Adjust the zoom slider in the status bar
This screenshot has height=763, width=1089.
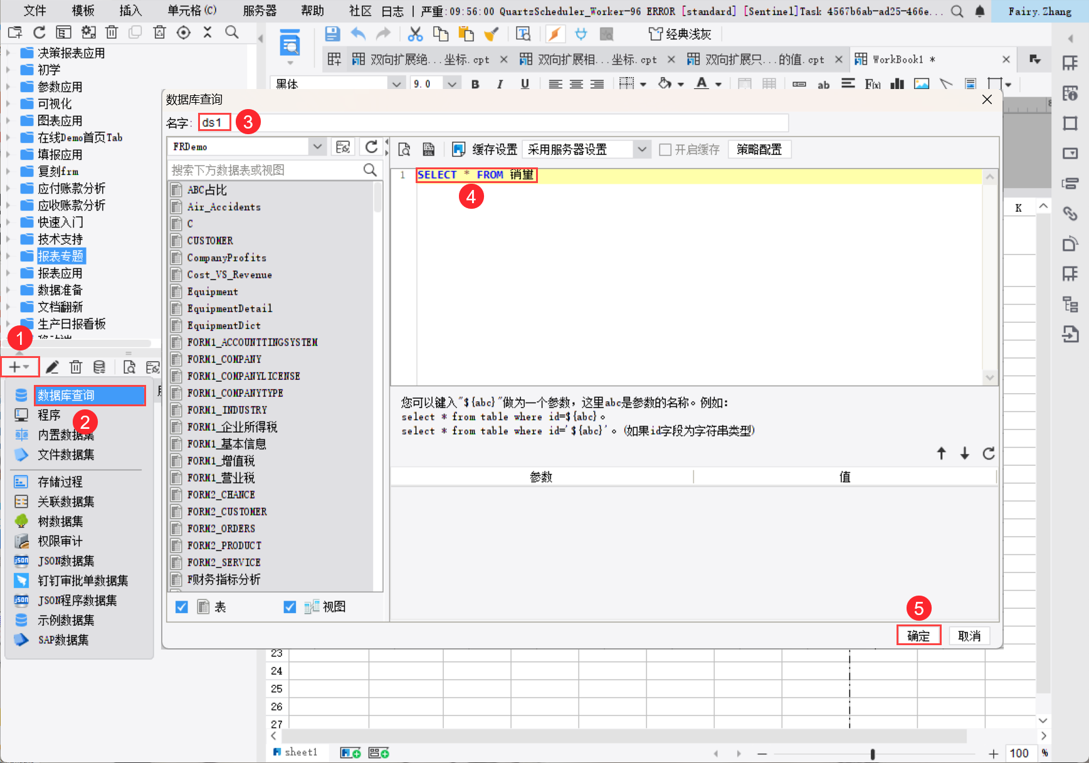point(872,754)
